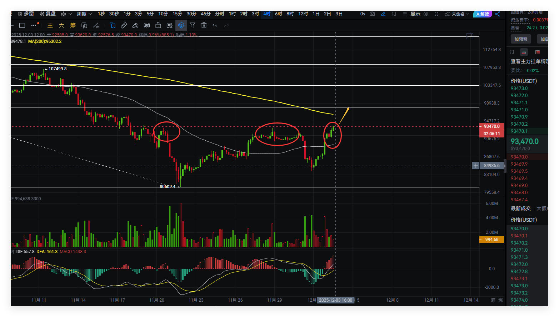Image resolution: width=559 pixels, height=317 pixels.
Task: Open the candlestick chart type dropdown
Action: coord(66,14)
